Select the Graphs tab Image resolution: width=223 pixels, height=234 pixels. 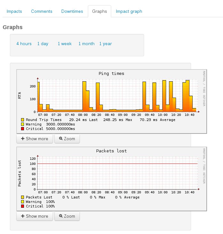pyautogui.click(x=99, y=11)
